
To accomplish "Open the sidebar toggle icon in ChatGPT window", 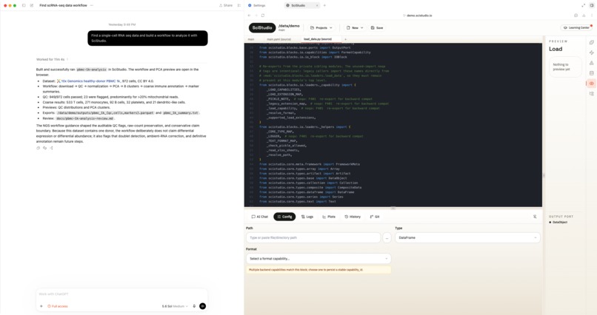I will (x=24, y=5).
